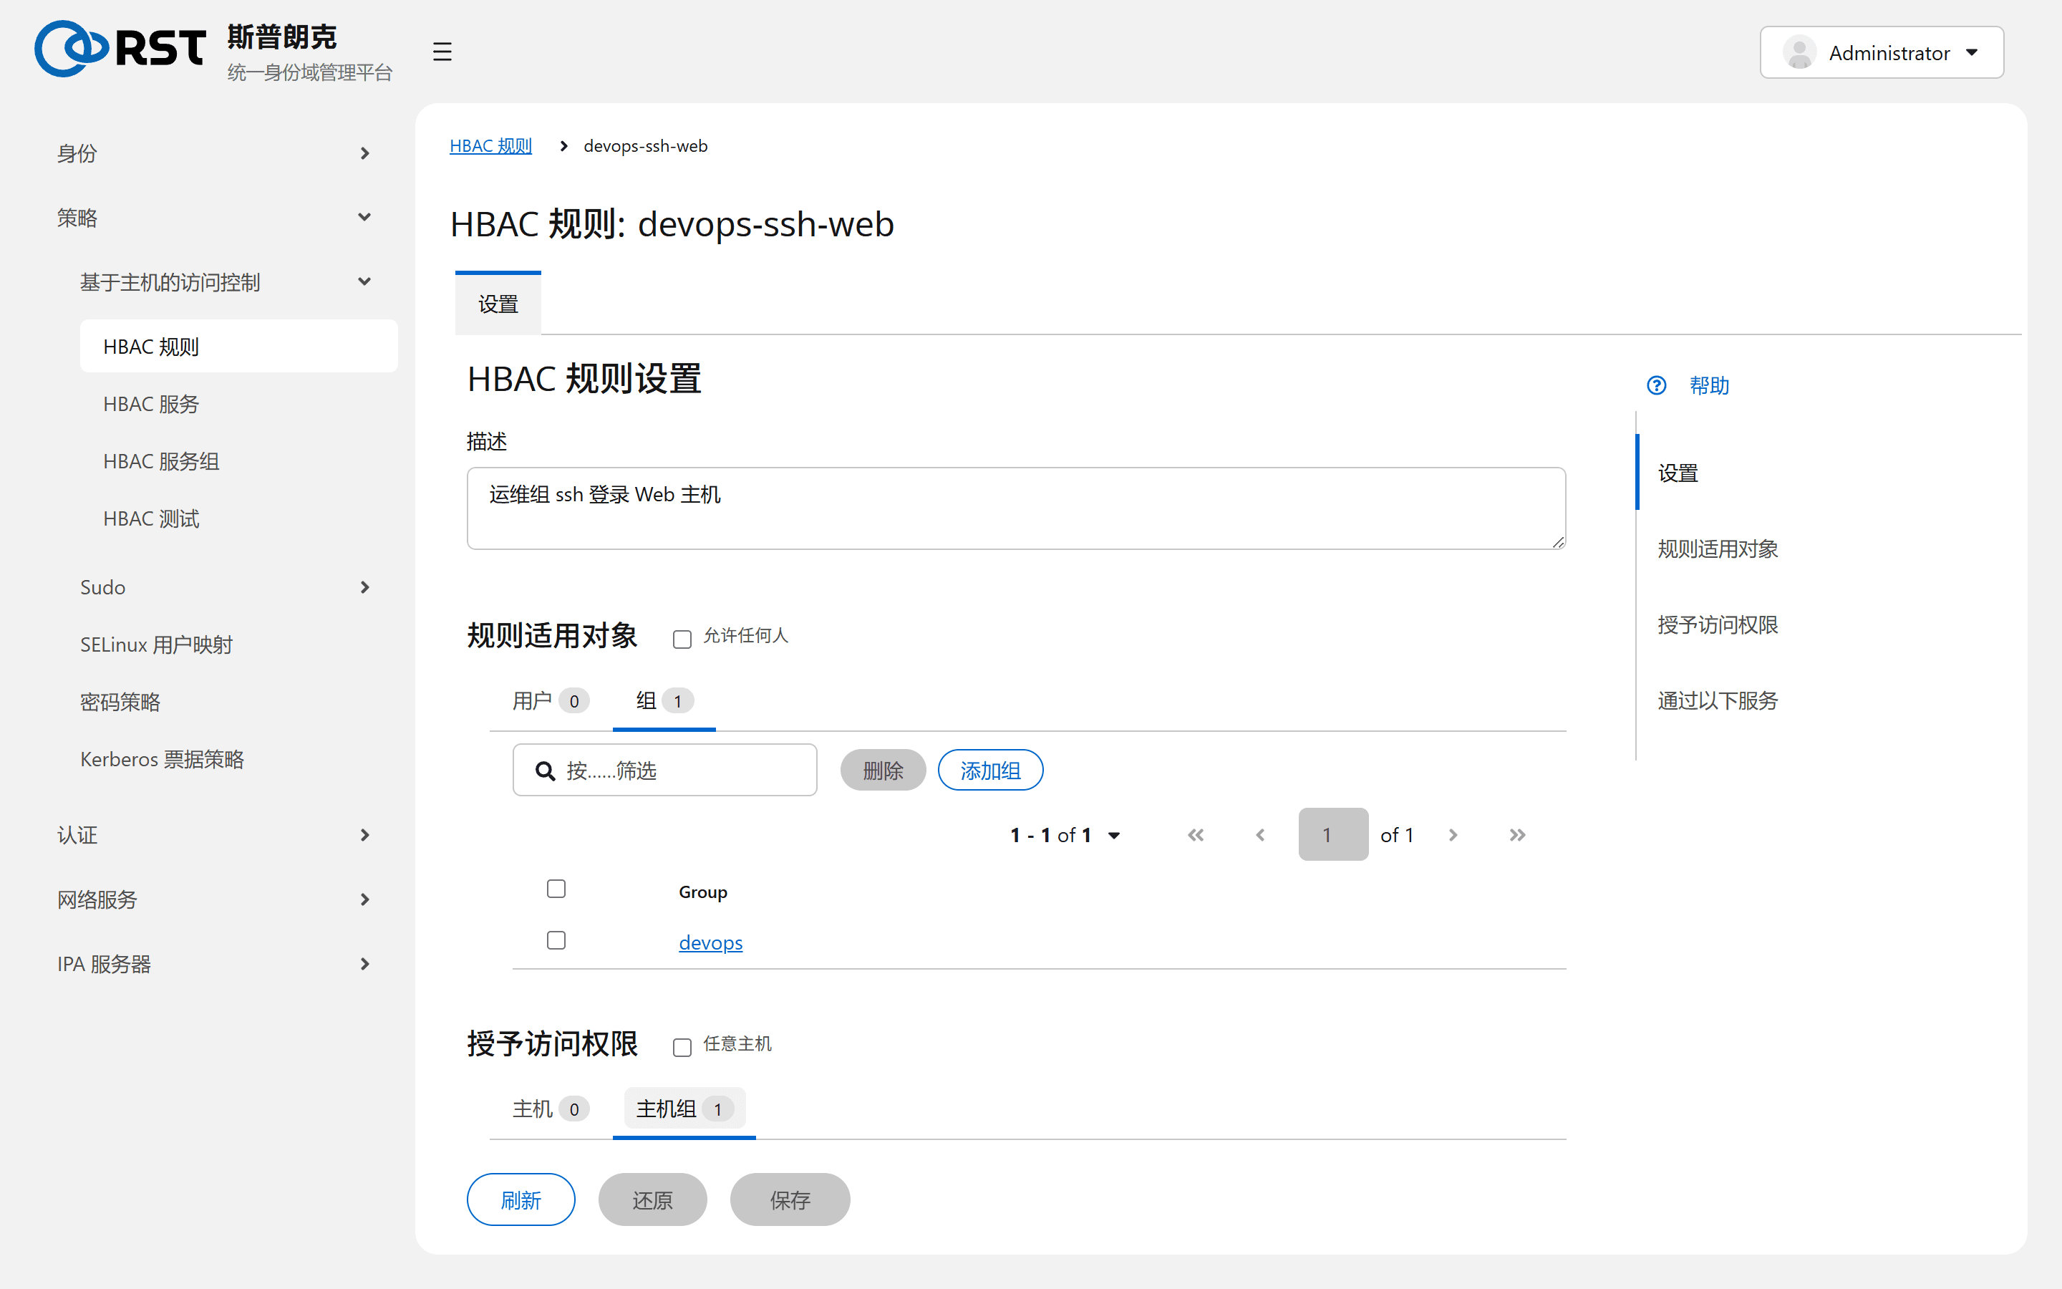
Task: Expand the 网络服务 navigation section
Action: 215,899
